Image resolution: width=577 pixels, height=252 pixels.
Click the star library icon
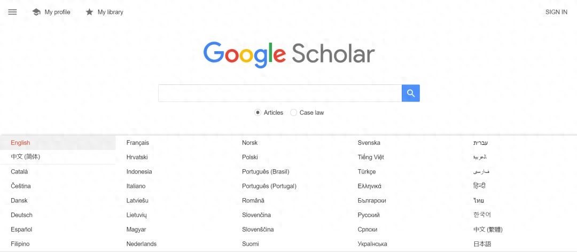coord(89,12)
